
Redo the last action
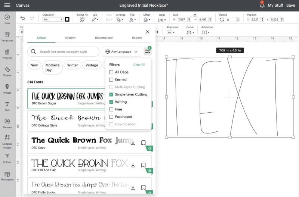pos(32,18)
